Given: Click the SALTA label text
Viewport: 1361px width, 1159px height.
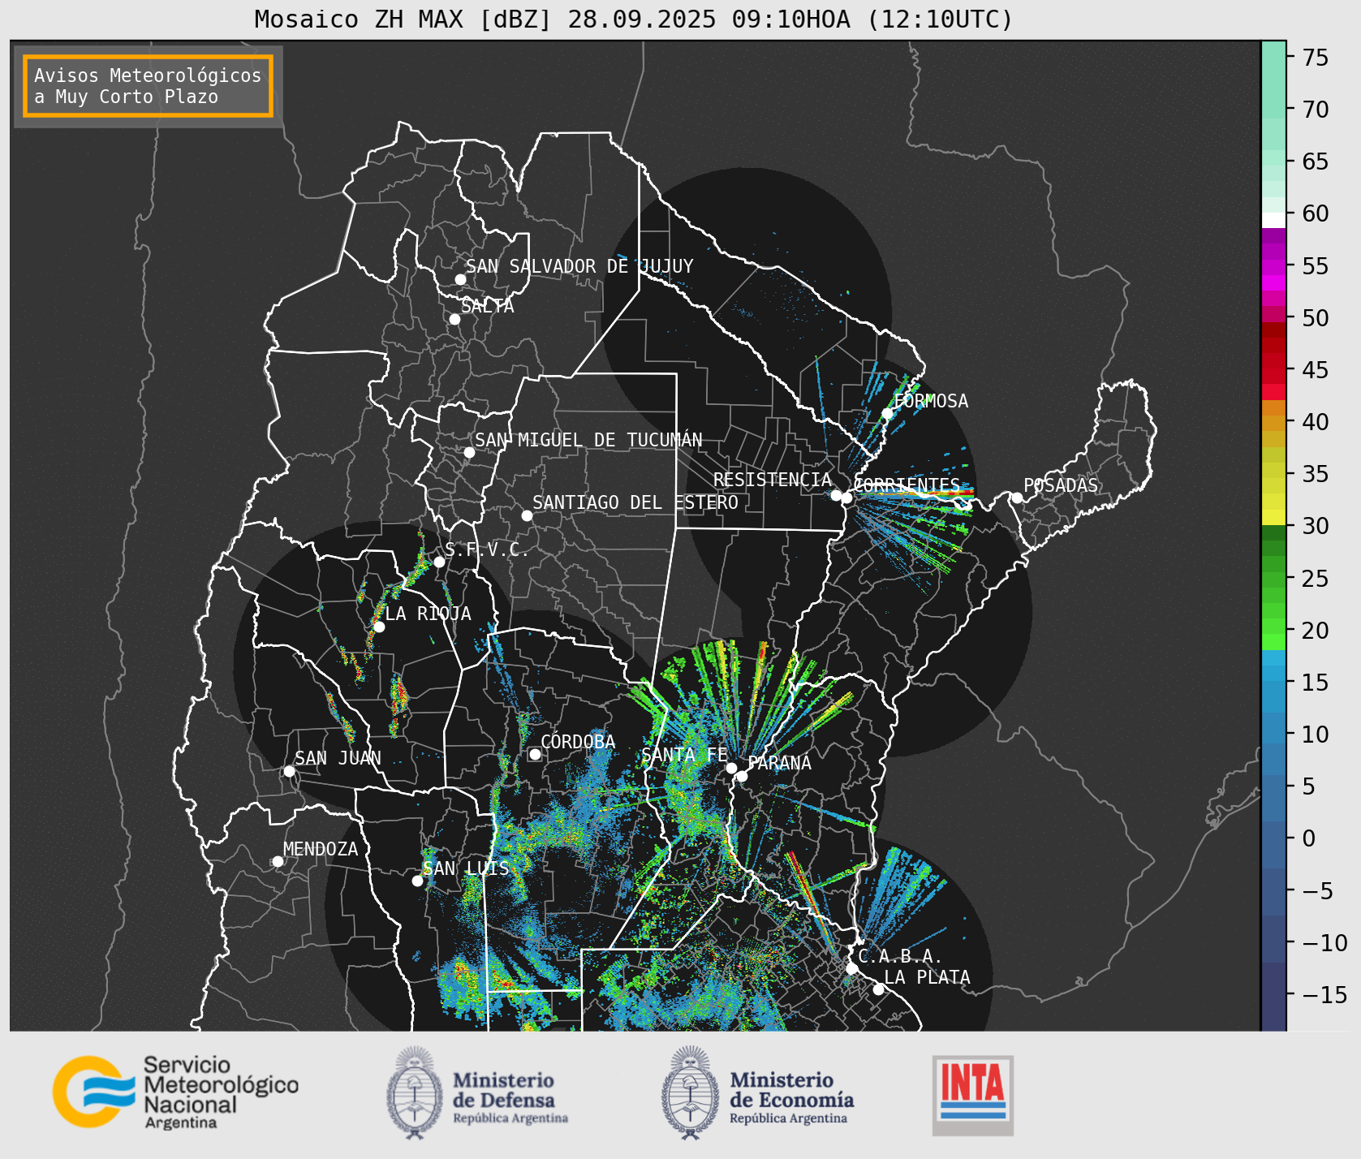Looking at the screenshot, I should [x=488, y=306].
